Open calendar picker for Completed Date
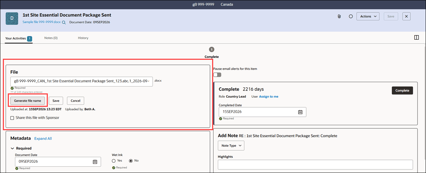The height and width of the screenshot is (173, 426). [x=300, y=112]
